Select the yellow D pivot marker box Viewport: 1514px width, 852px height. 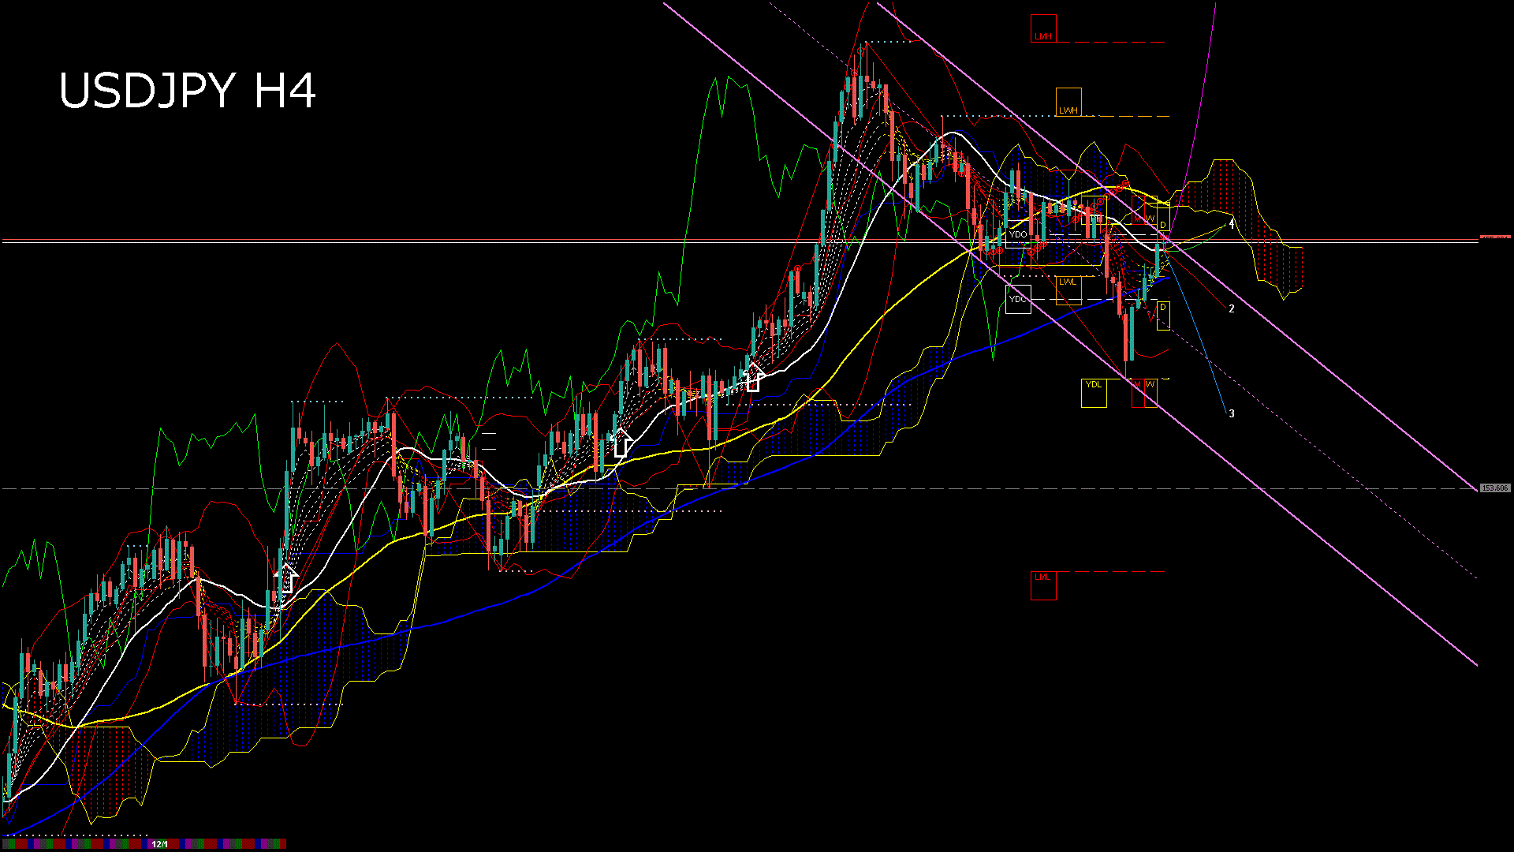tap(1163, 226)
